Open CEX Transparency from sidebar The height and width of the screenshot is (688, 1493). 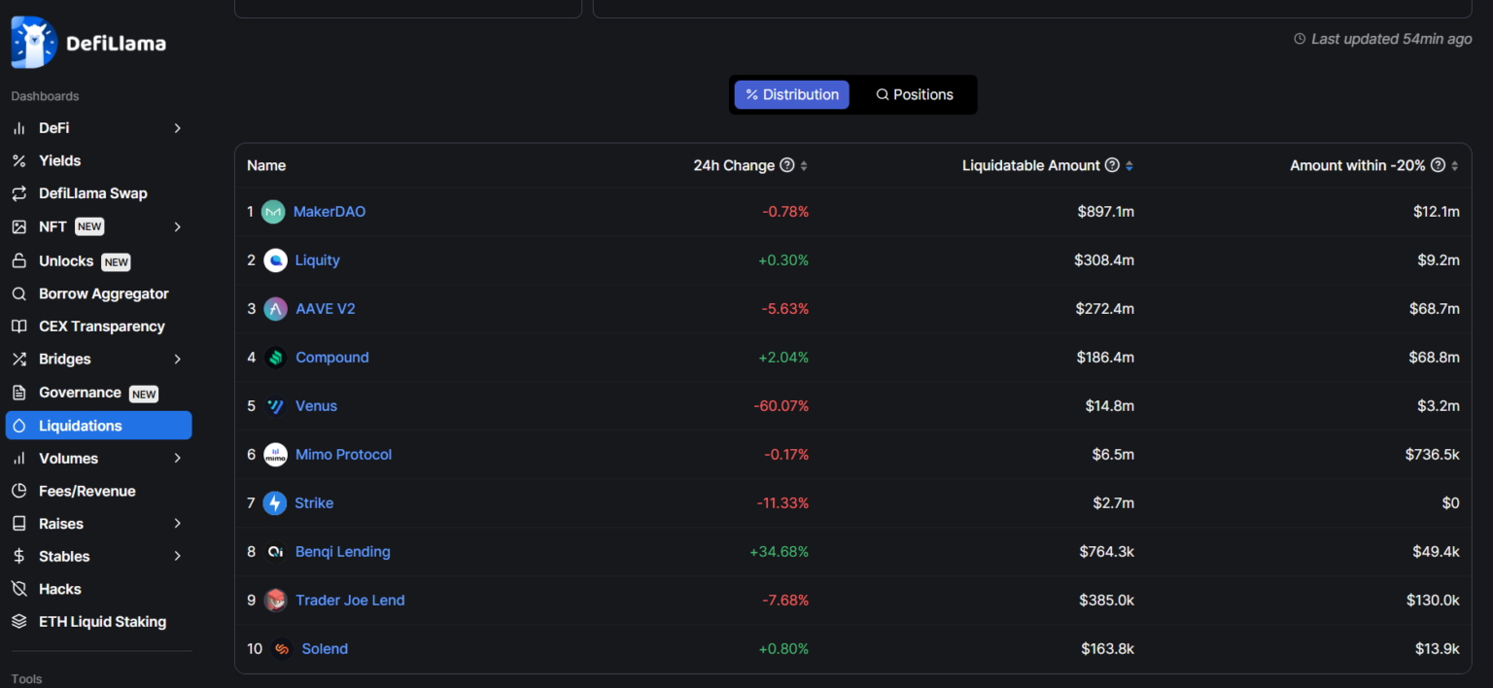point(101,327)
